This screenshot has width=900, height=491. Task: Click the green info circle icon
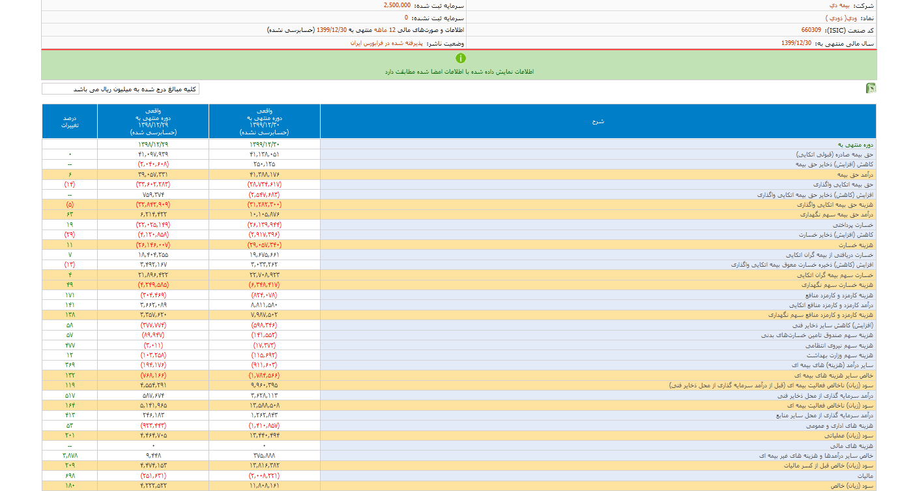(461, 58)
